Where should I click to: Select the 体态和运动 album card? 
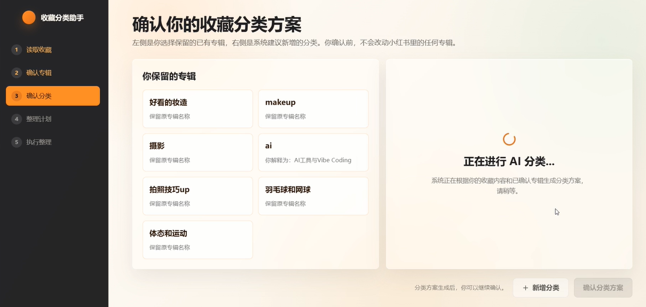[x=198, y=240]
